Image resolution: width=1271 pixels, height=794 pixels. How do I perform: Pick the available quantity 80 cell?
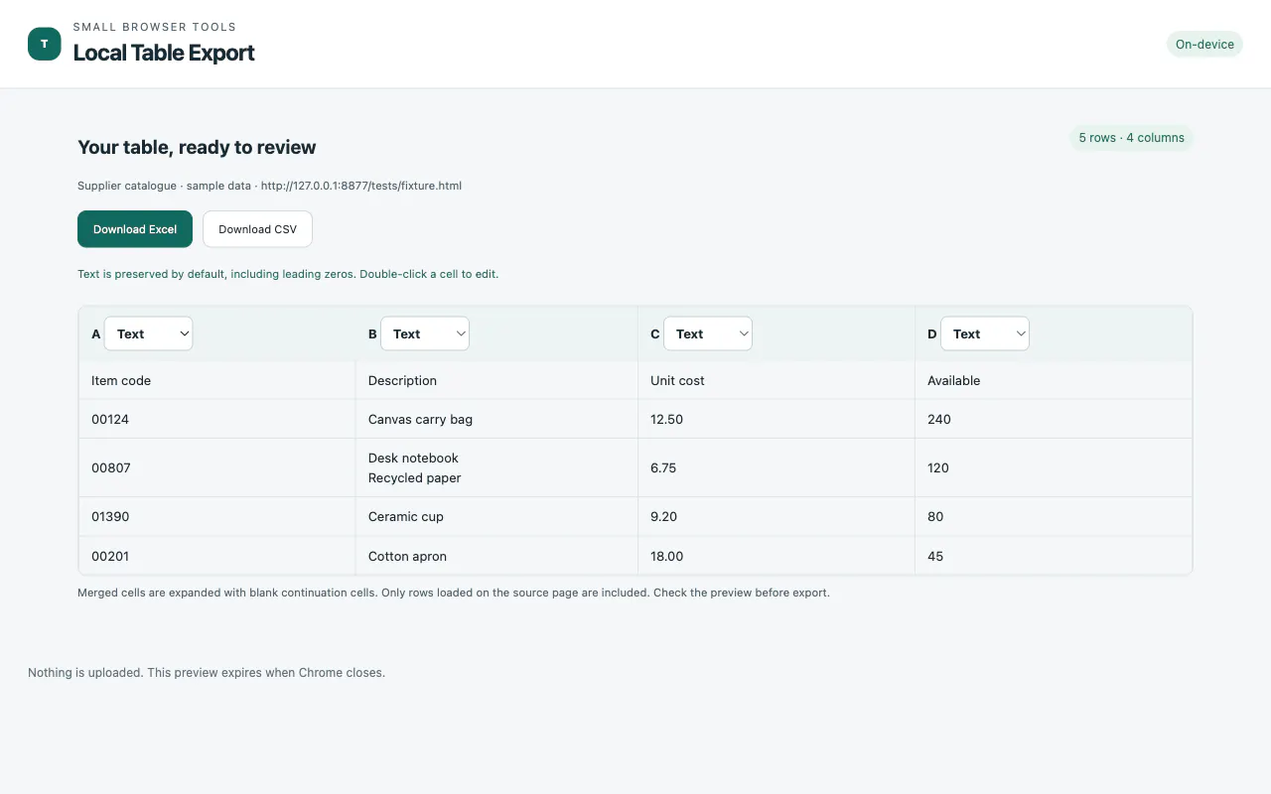click(1054, 516)
